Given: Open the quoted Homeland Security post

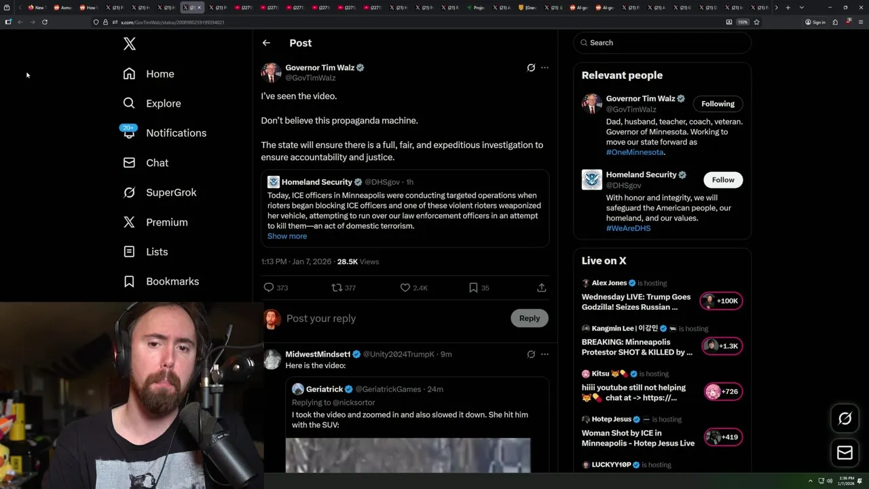Looking at the screenshot, I should 405,209.
